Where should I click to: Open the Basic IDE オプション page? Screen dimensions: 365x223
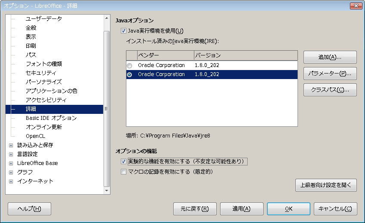51,118
